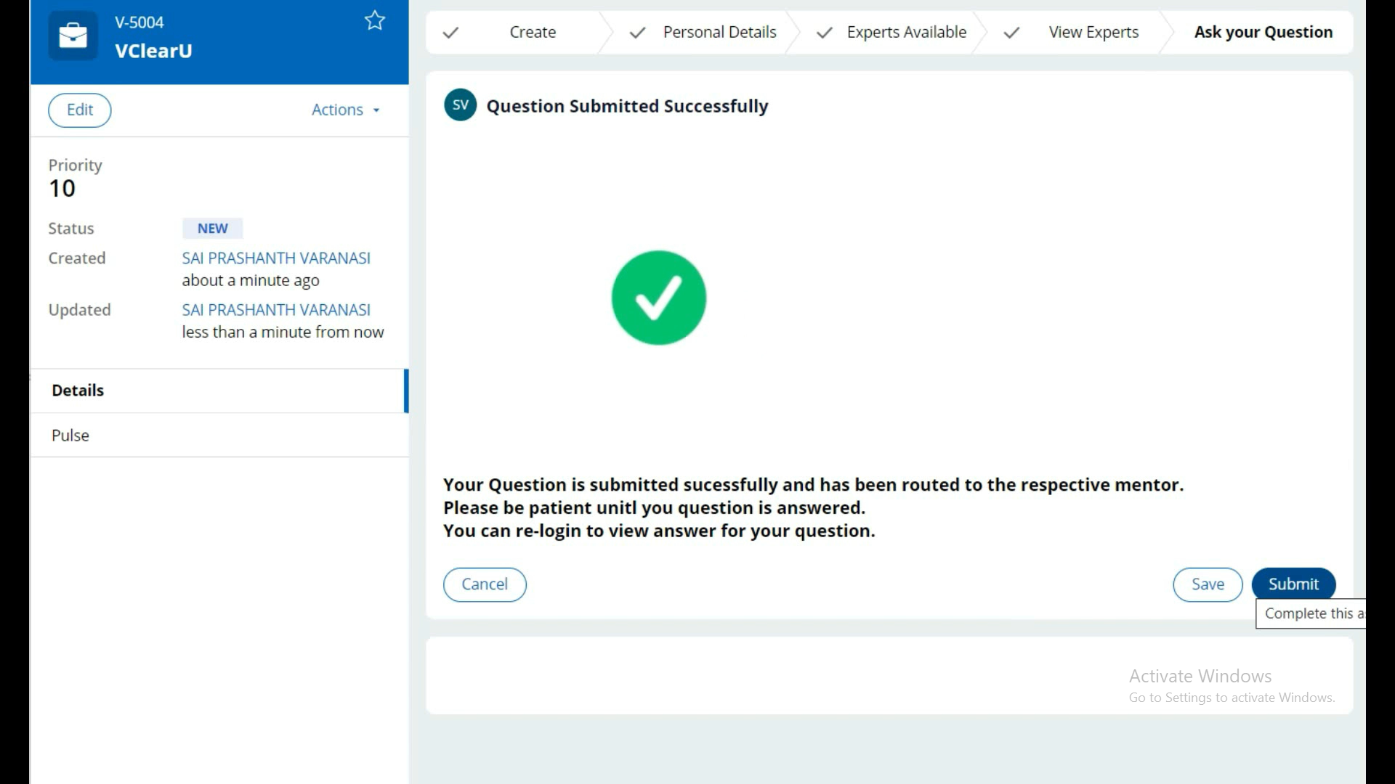
Task: Go to the Personal Details step
Action: (719, 33)
